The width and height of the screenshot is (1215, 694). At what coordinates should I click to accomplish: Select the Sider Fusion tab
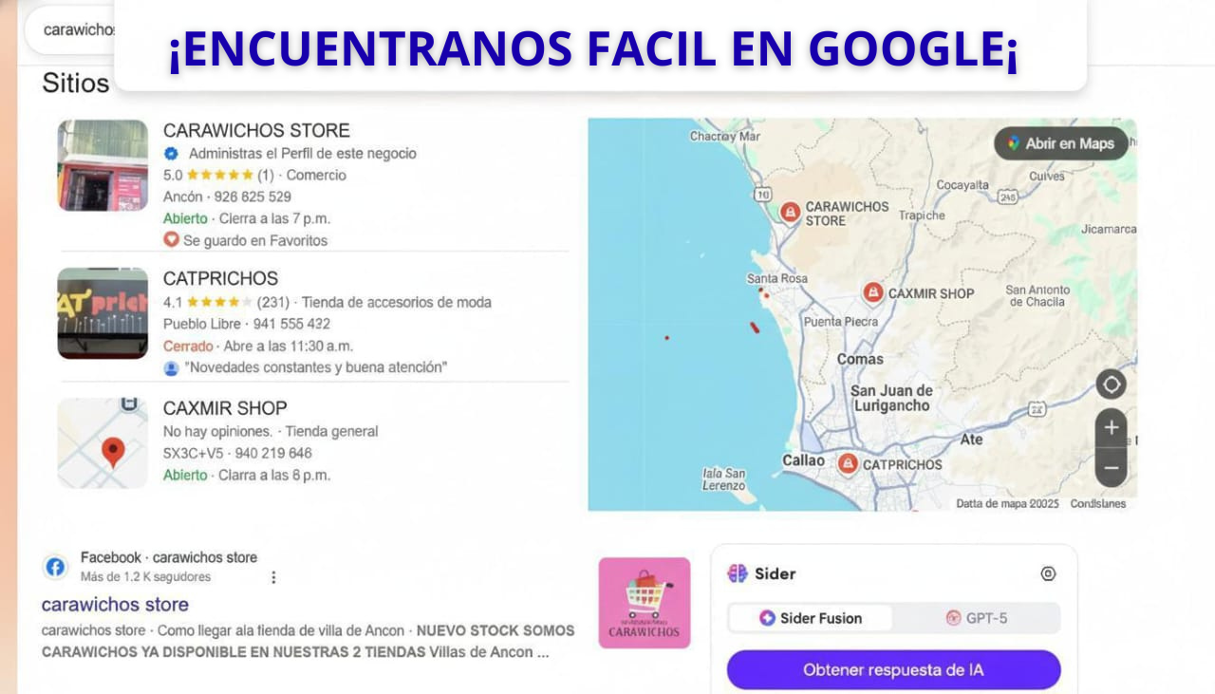coord(811,618)
